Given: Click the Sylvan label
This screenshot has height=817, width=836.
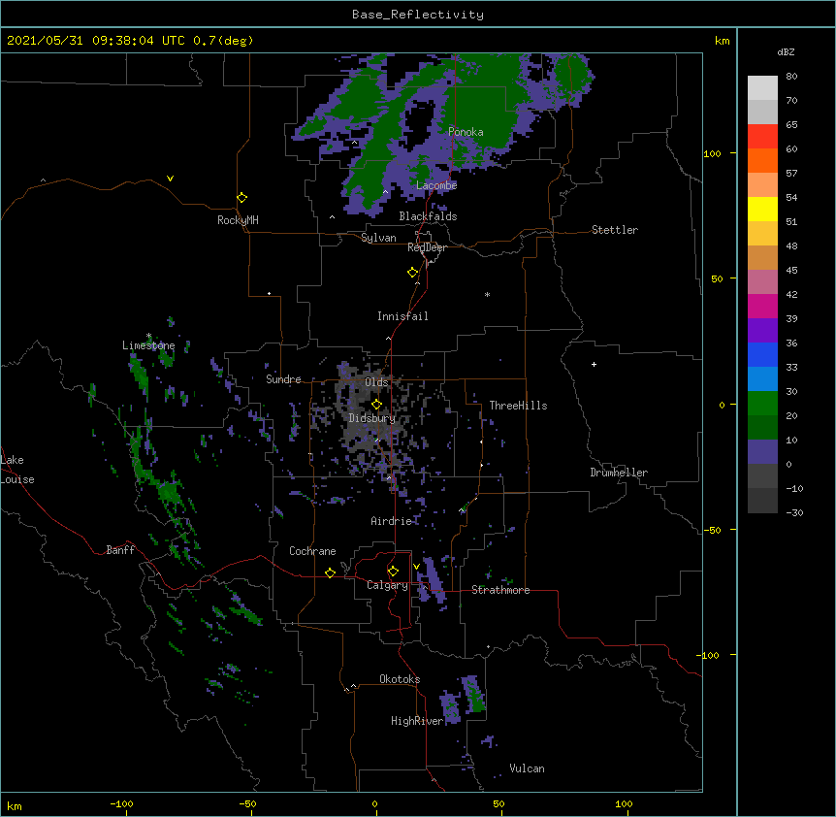Looking at the screenshot, I should click(x=378, y=238).
